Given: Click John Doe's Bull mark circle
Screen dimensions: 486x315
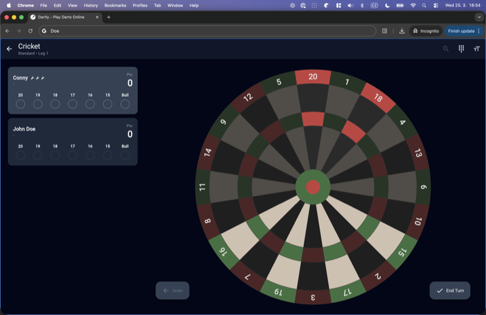Looking at the screenshot, I should tap(125, 155).
